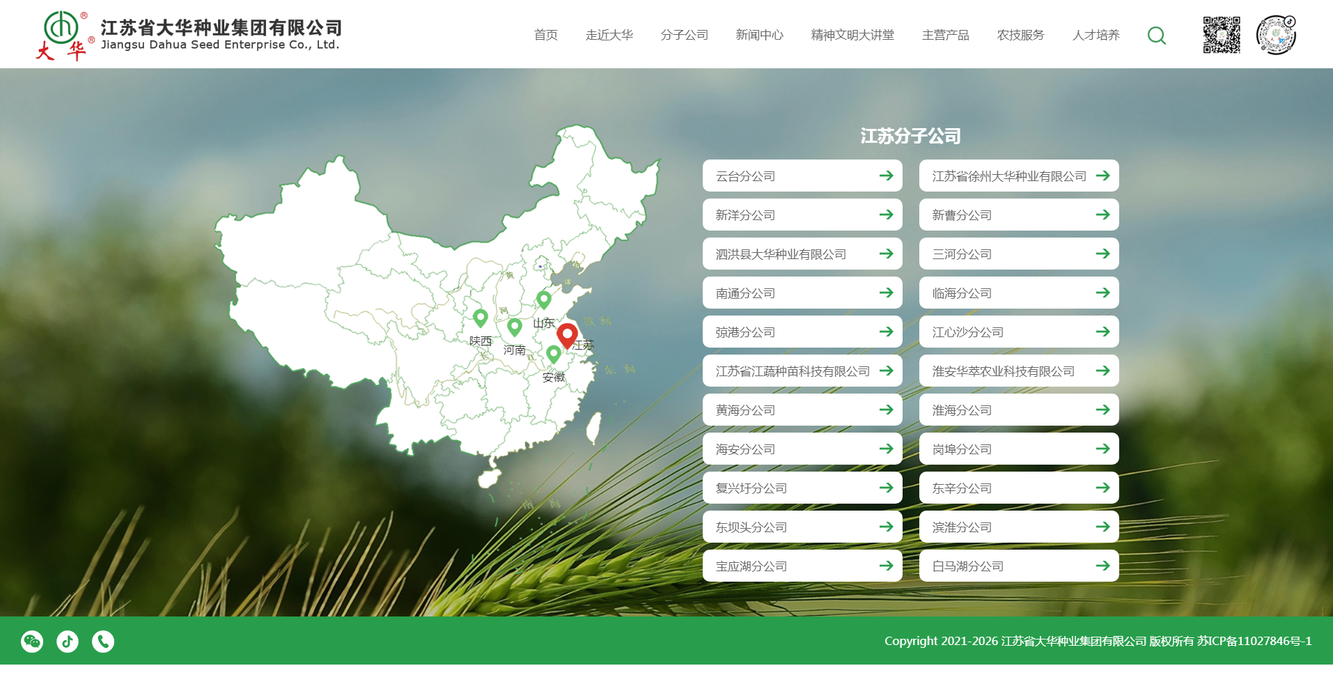Open the 分子公司 navigation menu
Screen dimensions: 1333x675
684,35
